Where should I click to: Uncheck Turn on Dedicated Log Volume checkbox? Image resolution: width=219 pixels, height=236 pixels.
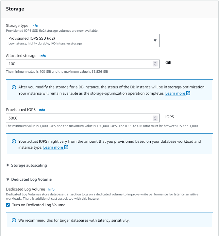pyautogui.click(x=8, y=205)
